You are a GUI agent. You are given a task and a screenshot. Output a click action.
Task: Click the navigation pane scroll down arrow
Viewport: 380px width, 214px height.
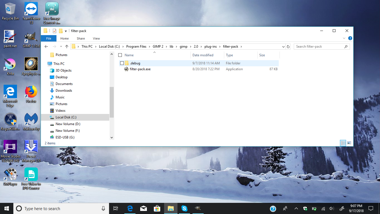(112, 137)
